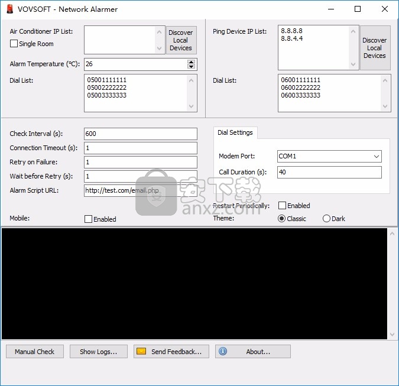Switch to the Dial Settings tab
This screenshot has height=386, width=399.
click(235, 132)
